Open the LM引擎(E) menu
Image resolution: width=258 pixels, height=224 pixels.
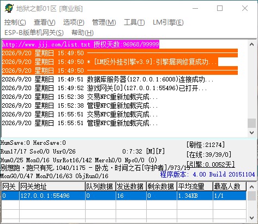168,22
